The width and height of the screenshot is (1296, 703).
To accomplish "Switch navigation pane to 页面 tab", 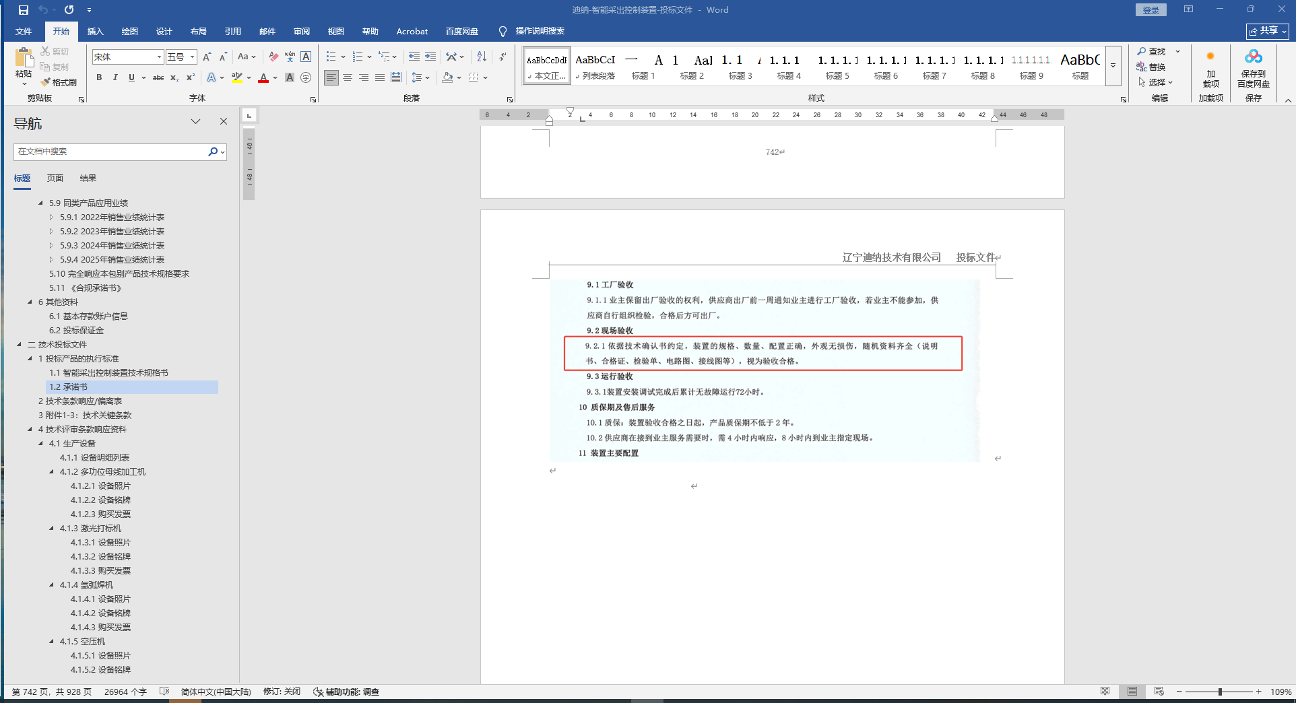I will tap(55, 178).
